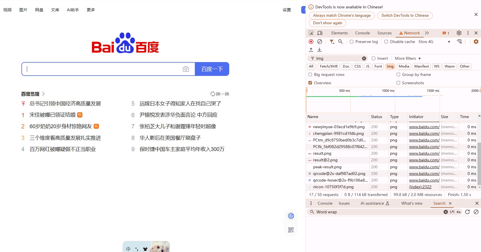Viewport: 481px width, 252px height.
Task: Open camera image search in Baidu box
Action: tap(186, 69)
